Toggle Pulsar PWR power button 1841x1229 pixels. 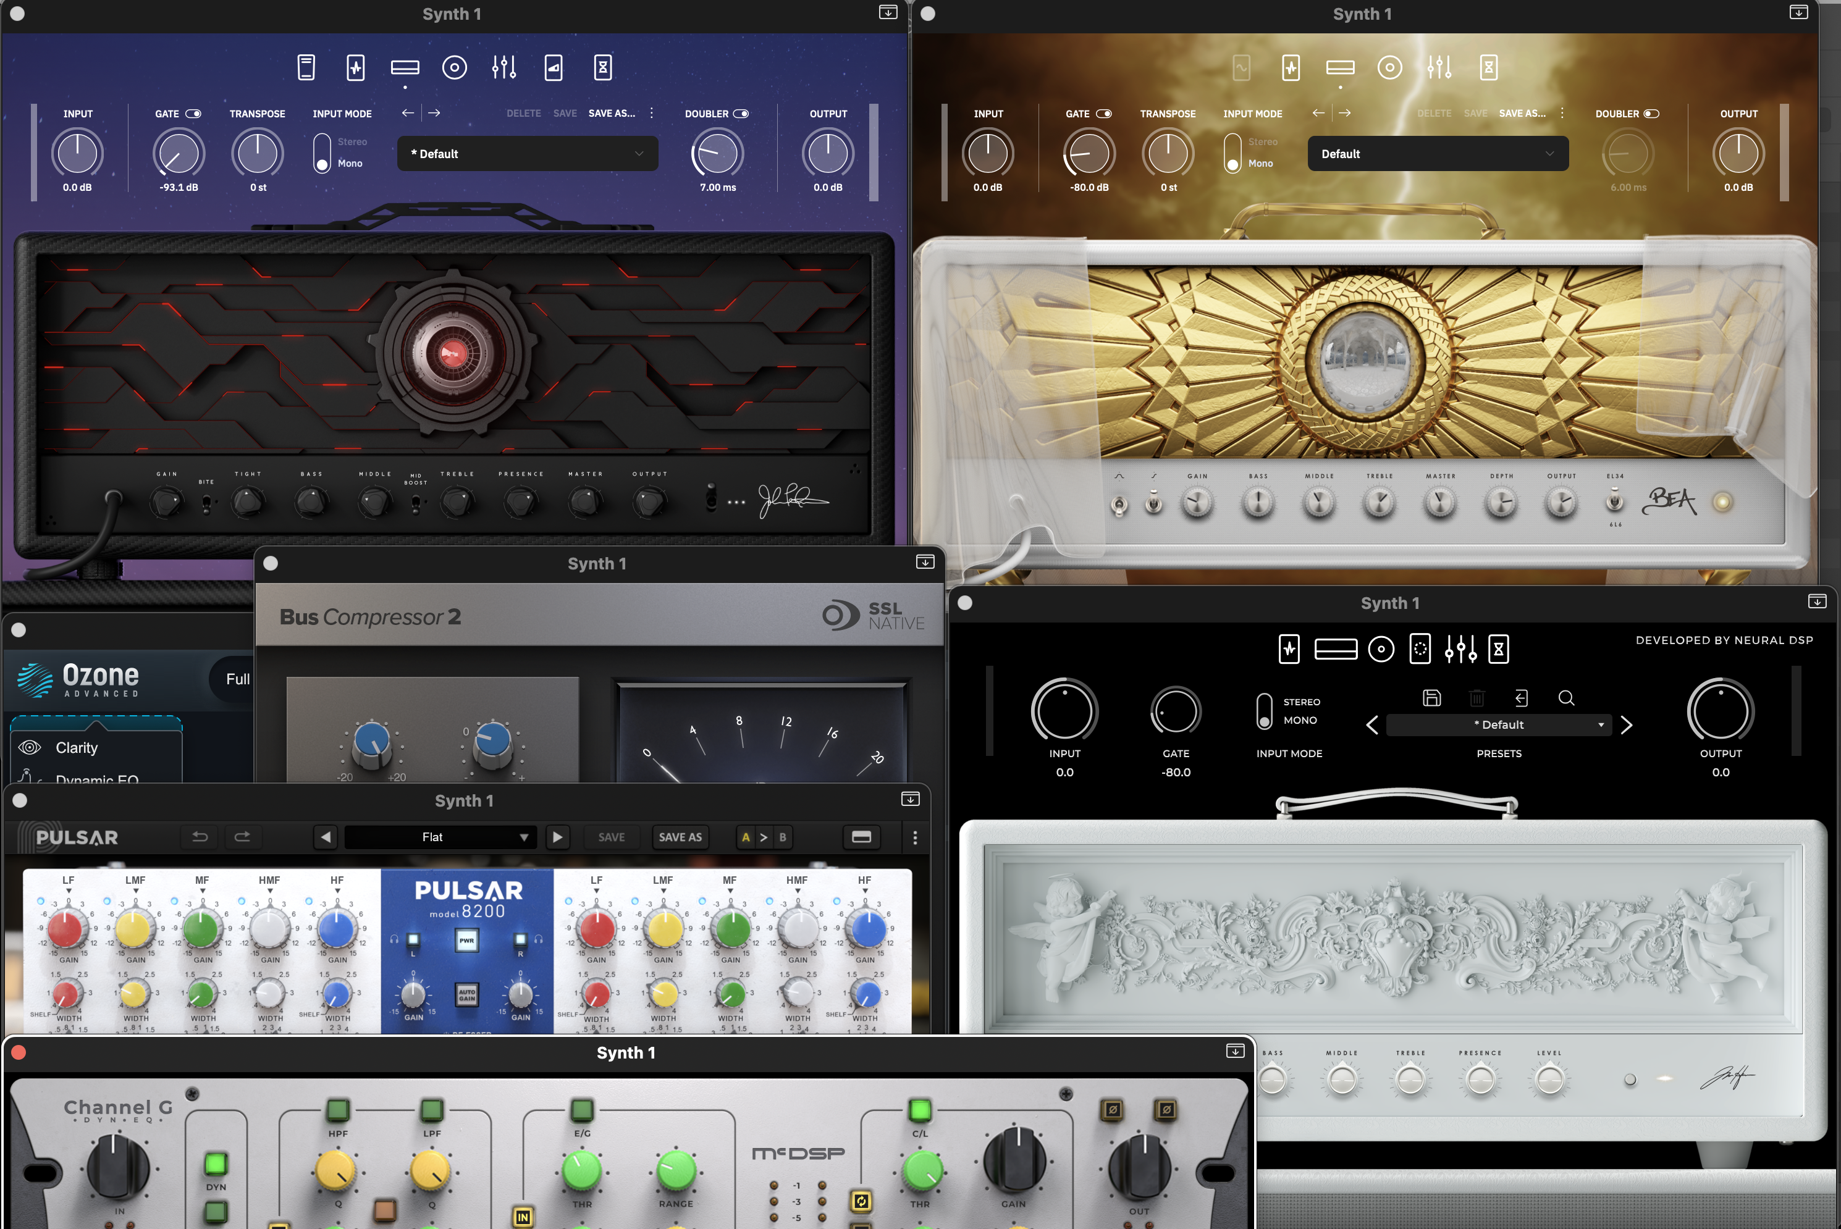[466, 940]
